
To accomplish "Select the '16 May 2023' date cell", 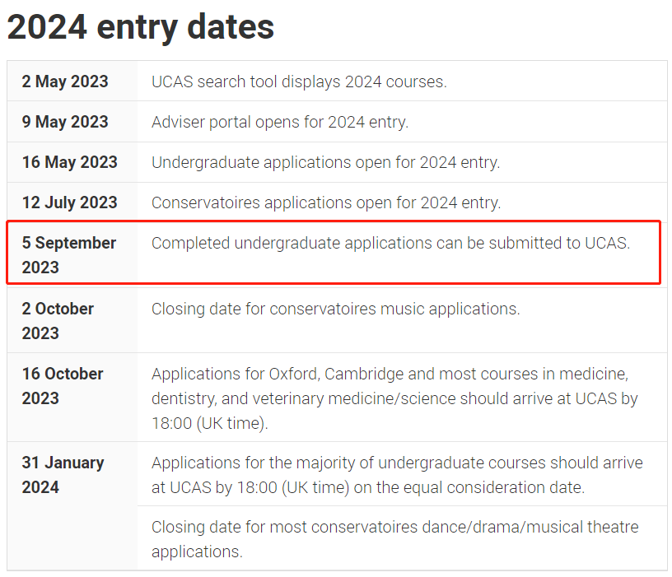I will coord(70,162).
